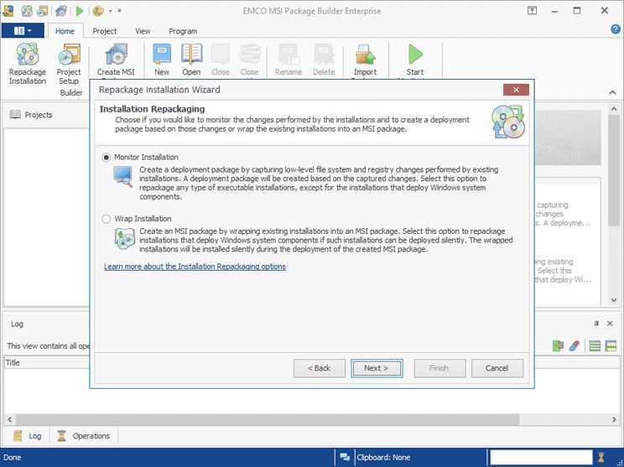
Task: Click the Rename ribbon icon
Action: [289, 54]
